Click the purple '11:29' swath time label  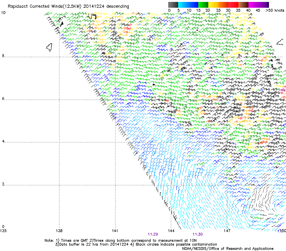153,234
